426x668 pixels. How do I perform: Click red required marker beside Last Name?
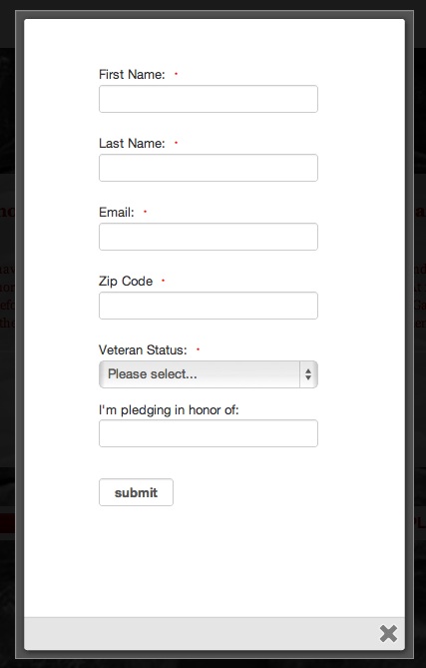[x=176, y=143]
